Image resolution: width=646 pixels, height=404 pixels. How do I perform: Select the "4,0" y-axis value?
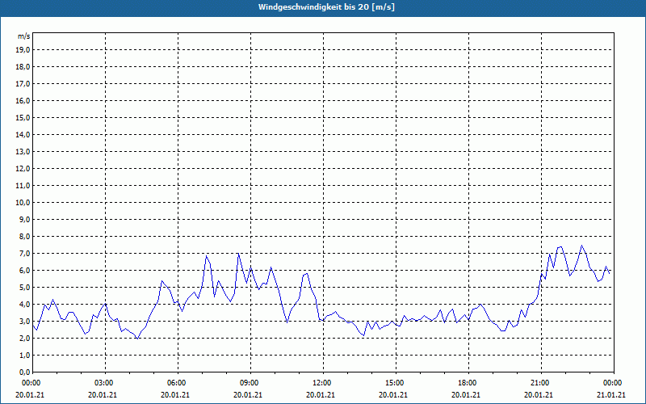[25, 305]
